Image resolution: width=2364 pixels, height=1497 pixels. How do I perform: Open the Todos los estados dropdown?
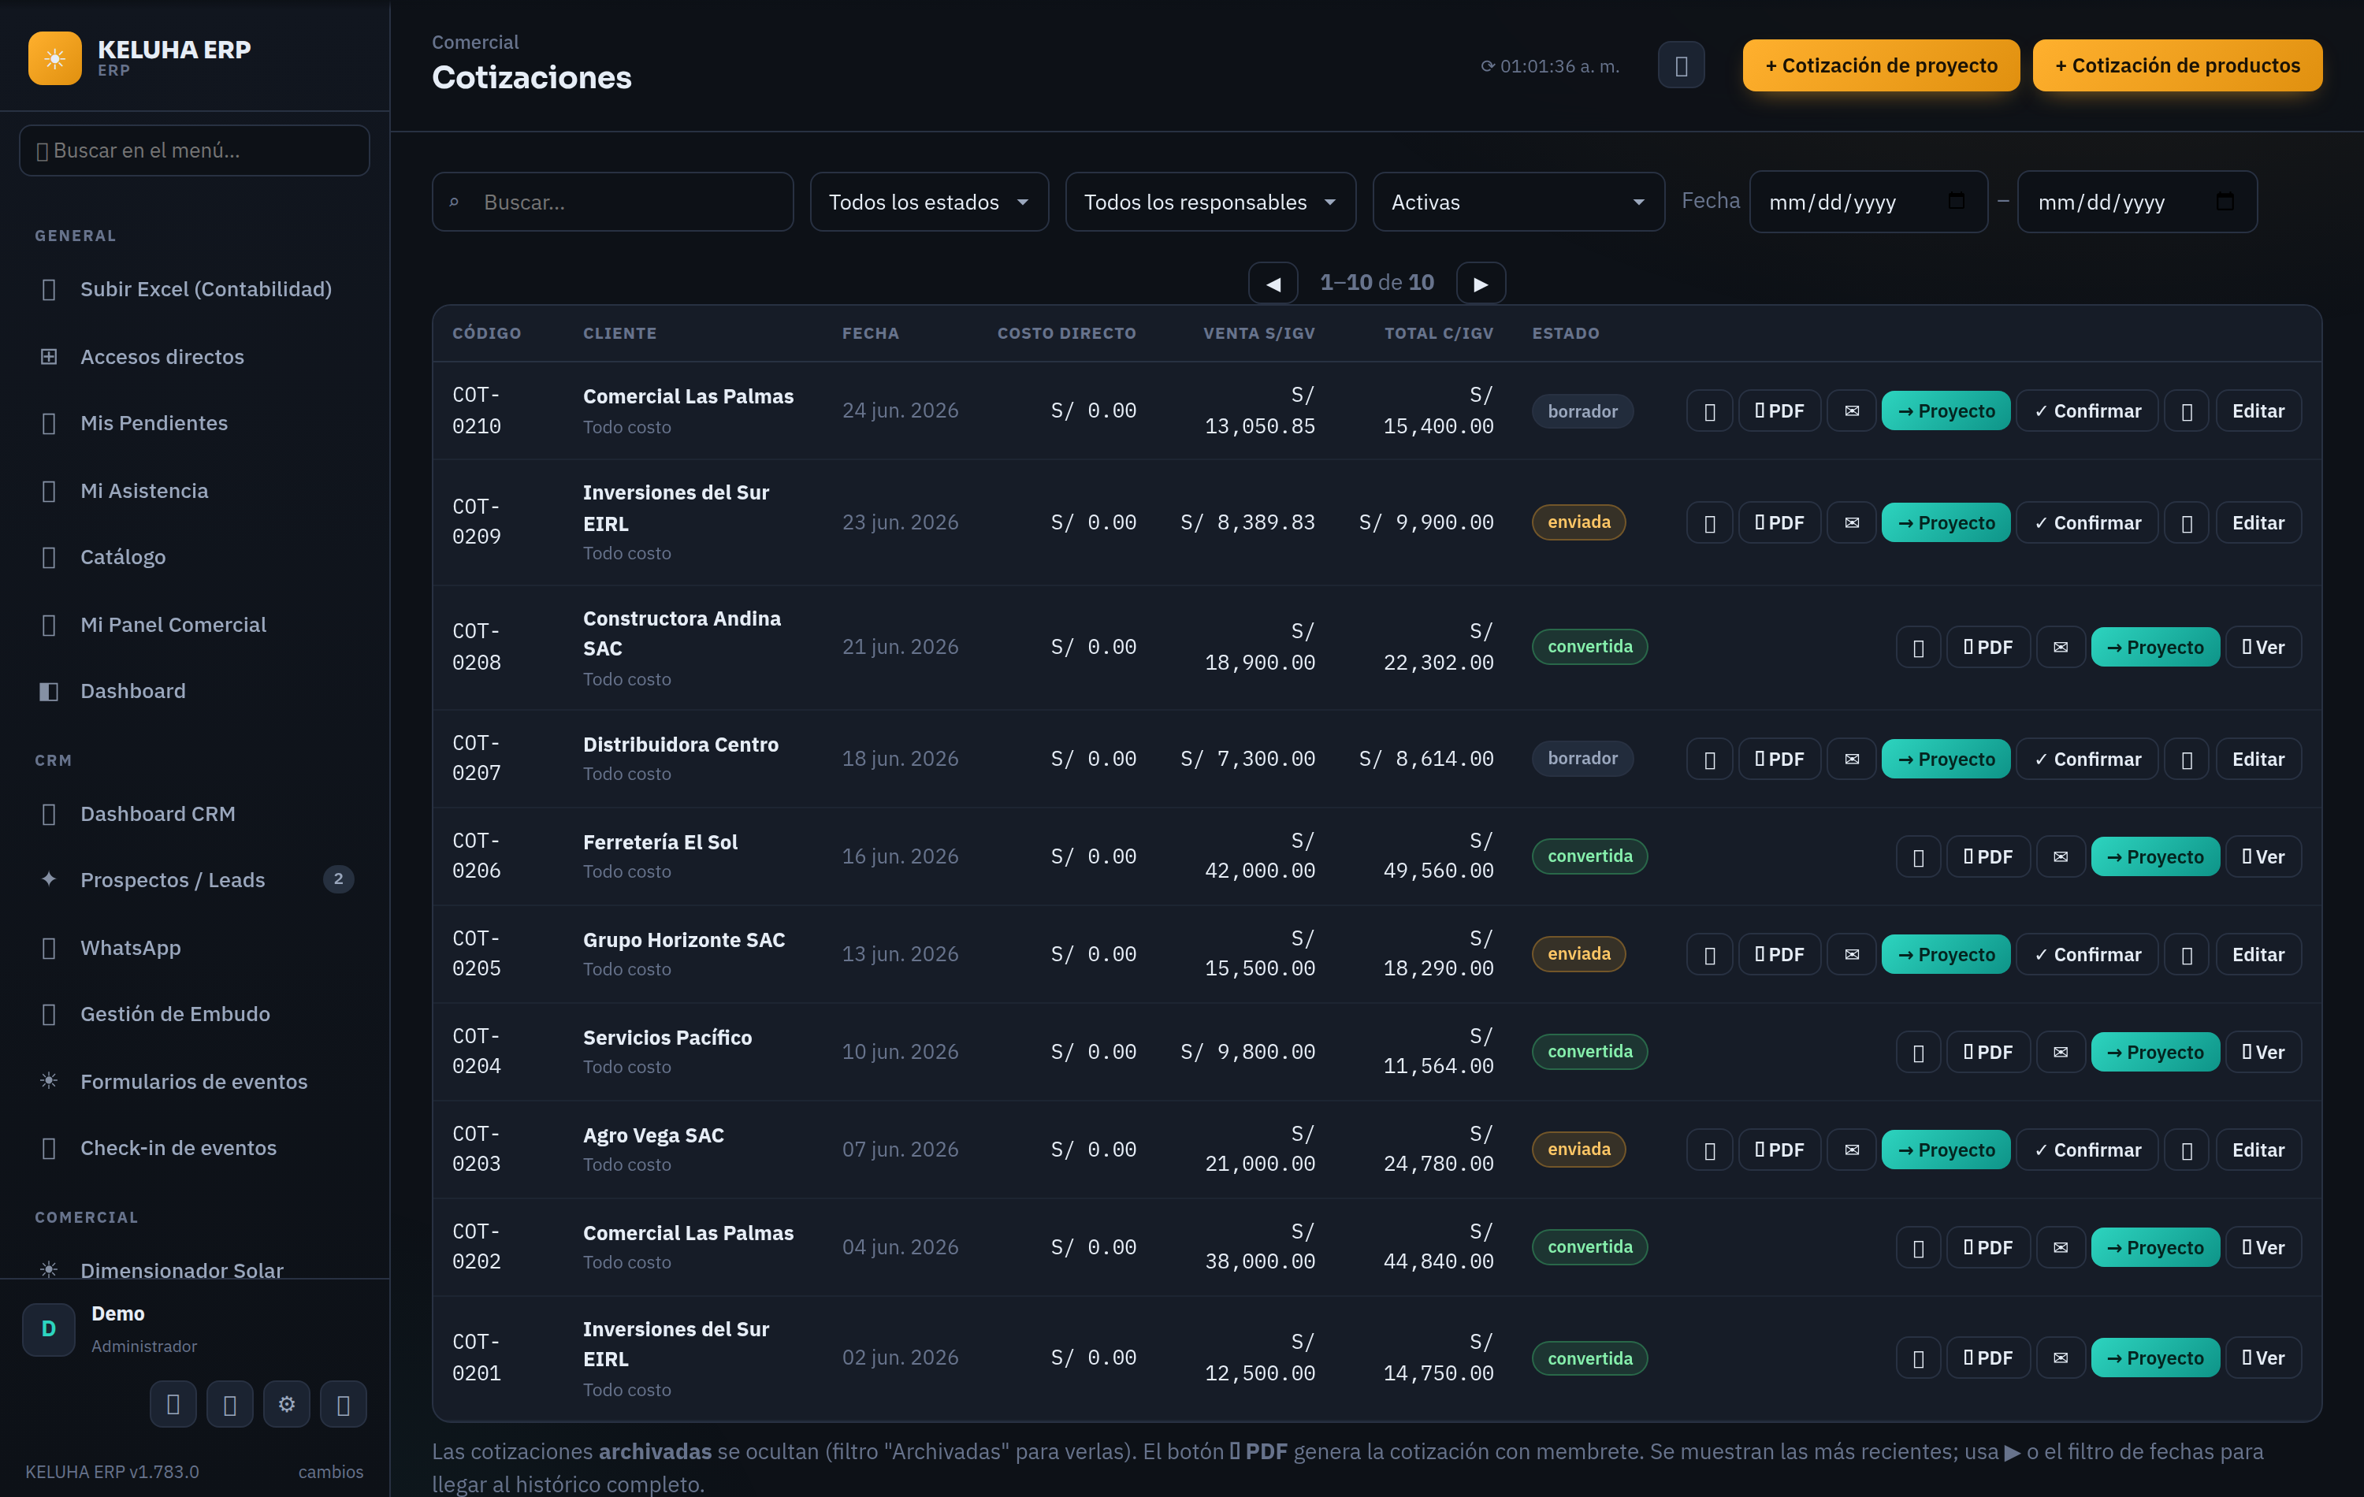929,202
